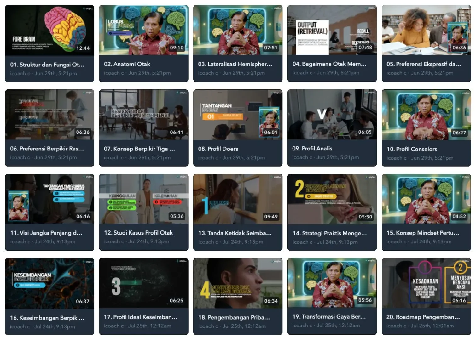Open the '19. Transformasi Gaya Ber...' title
The width and height of the screenshot is (476, 340).
point(329,316)
